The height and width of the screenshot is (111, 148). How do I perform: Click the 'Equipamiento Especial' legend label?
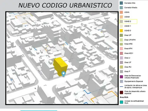(134, 81)
